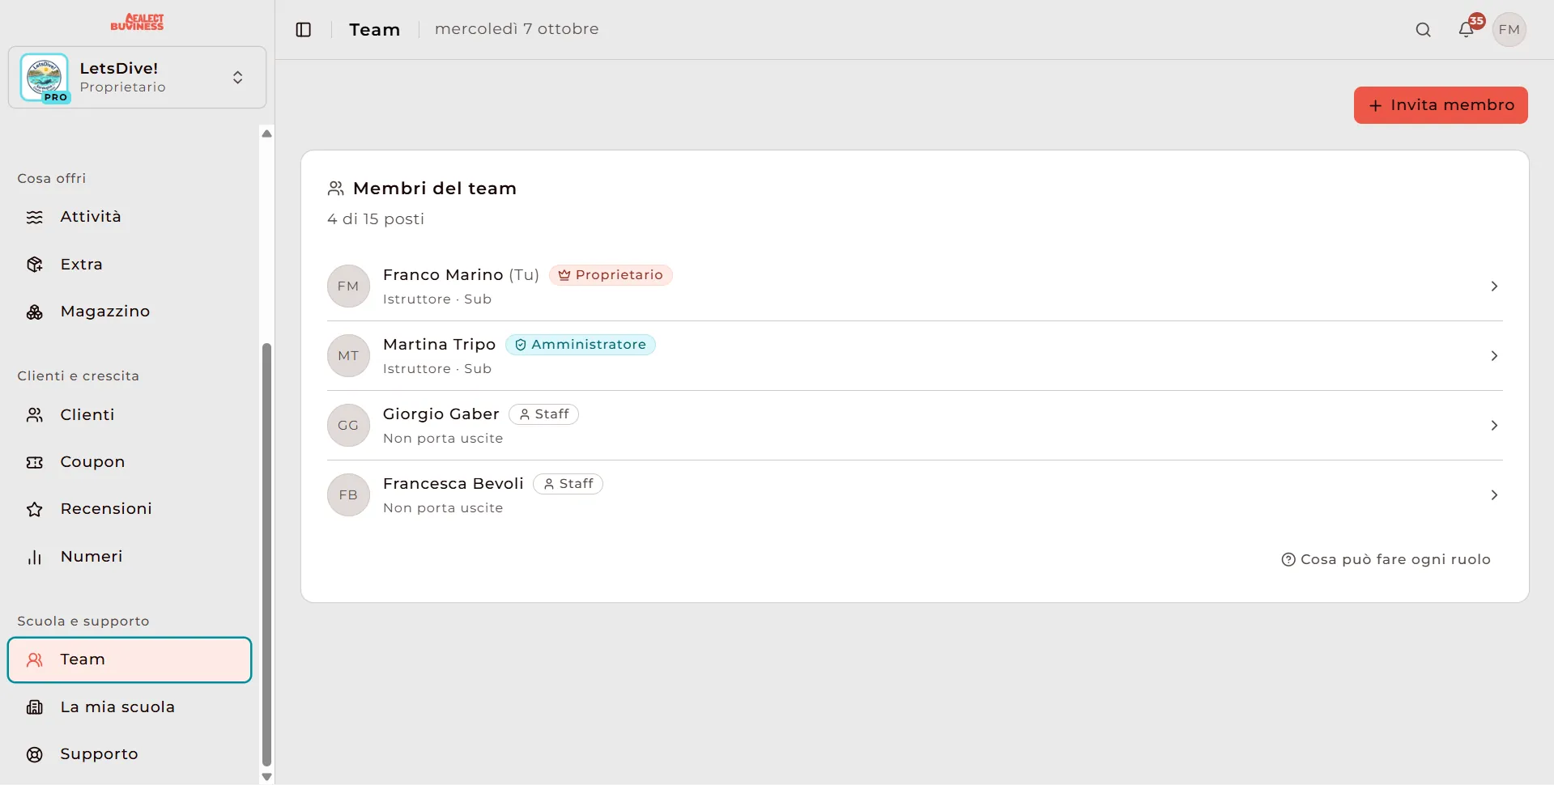Toggle the sidebar panel icon
Screen dimensions: 1554x785
point(304,30)
